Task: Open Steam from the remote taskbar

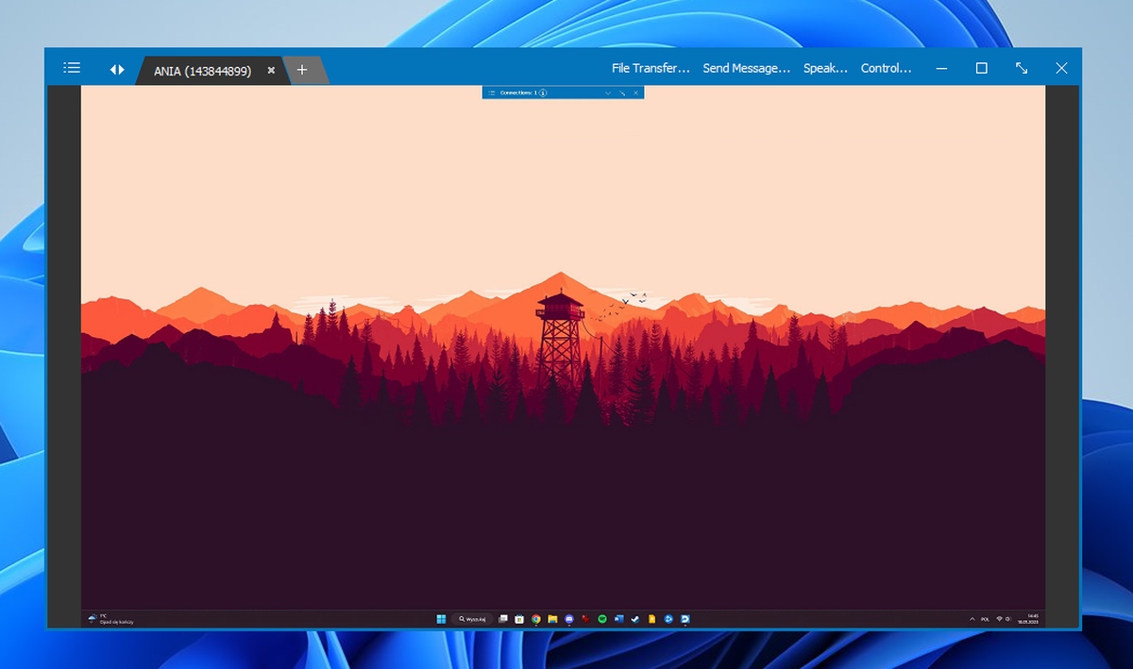Action: [635, 619]
